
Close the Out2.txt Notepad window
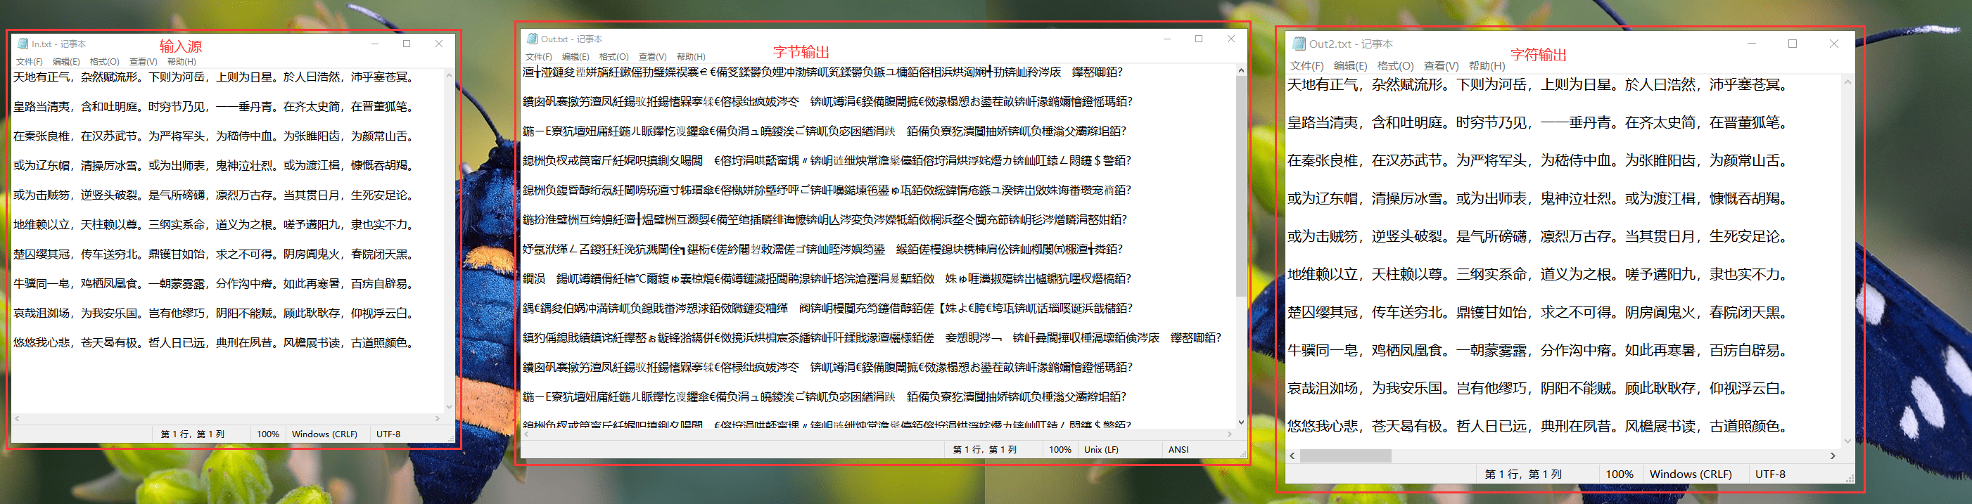1833,44
